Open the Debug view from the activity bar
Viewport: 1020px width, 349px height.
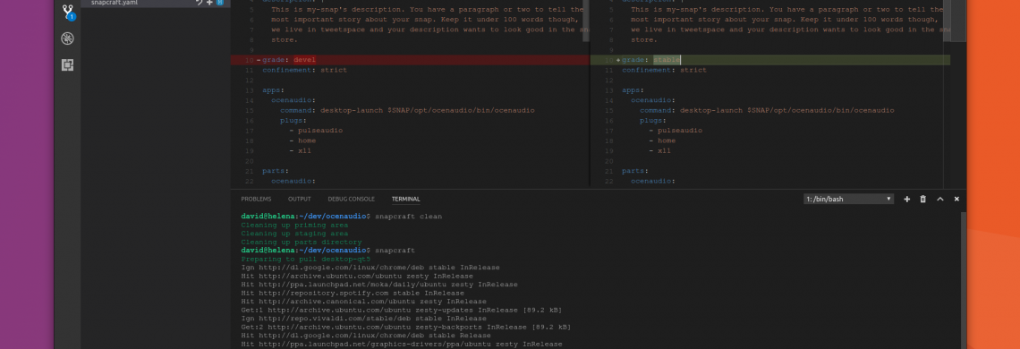67,38
